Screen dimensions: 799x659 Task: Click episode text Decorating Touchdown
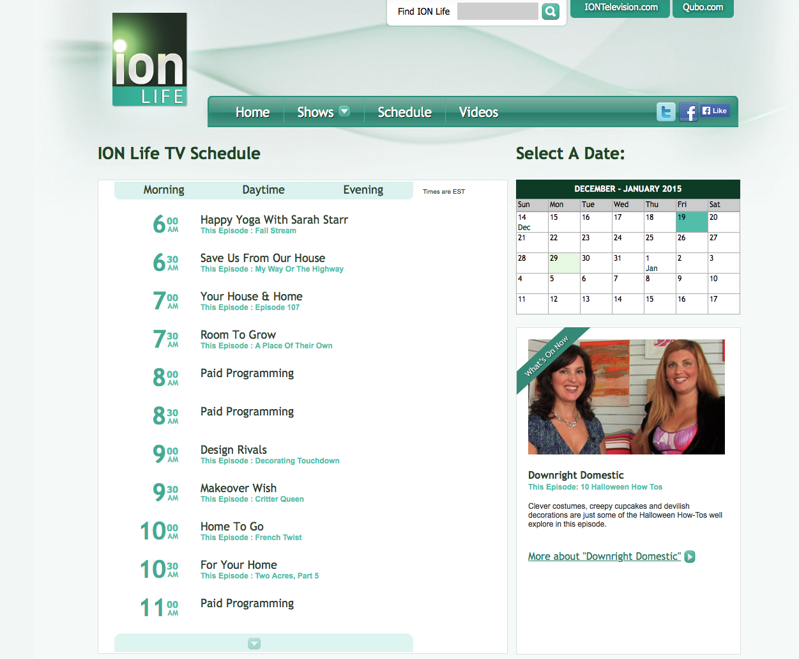tap(298, 461)
